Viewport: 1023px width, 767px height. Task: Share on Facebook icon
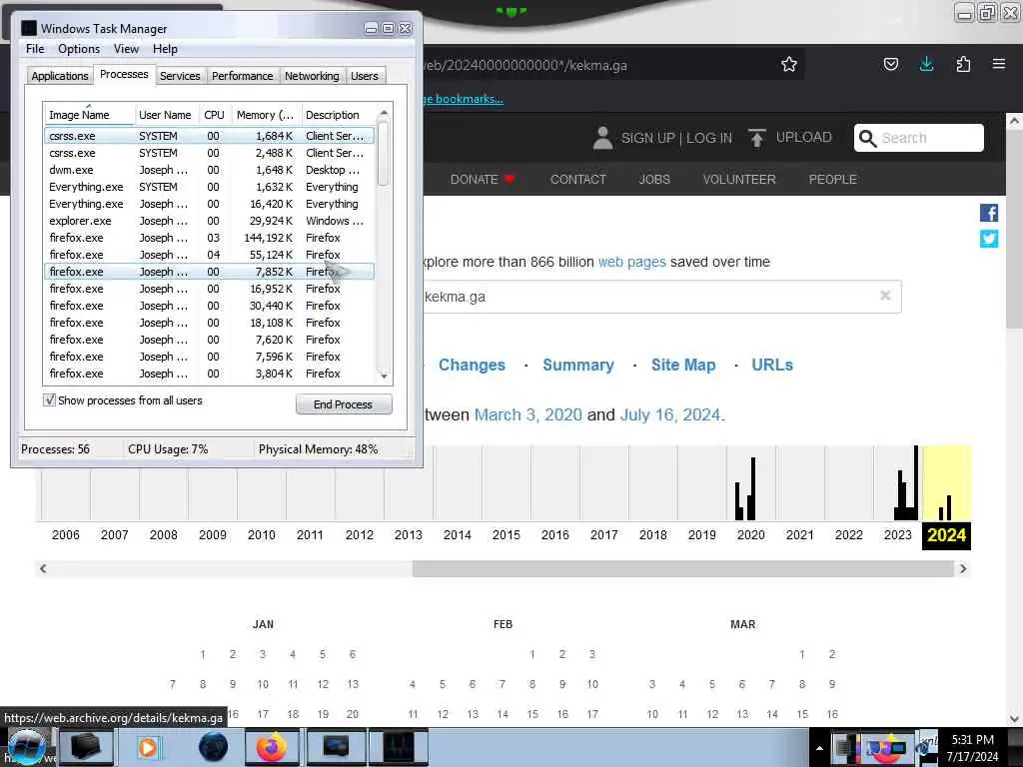[x=988, y=214]
